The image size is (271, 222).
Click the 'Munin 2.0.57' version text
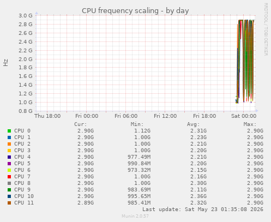135,216
